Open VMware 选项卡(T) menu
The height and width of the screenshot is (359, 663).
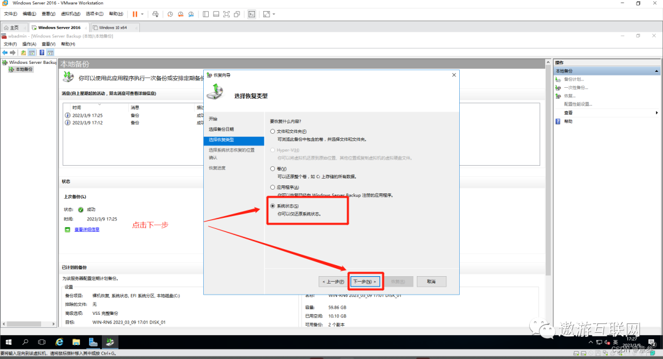pos(95,14)
